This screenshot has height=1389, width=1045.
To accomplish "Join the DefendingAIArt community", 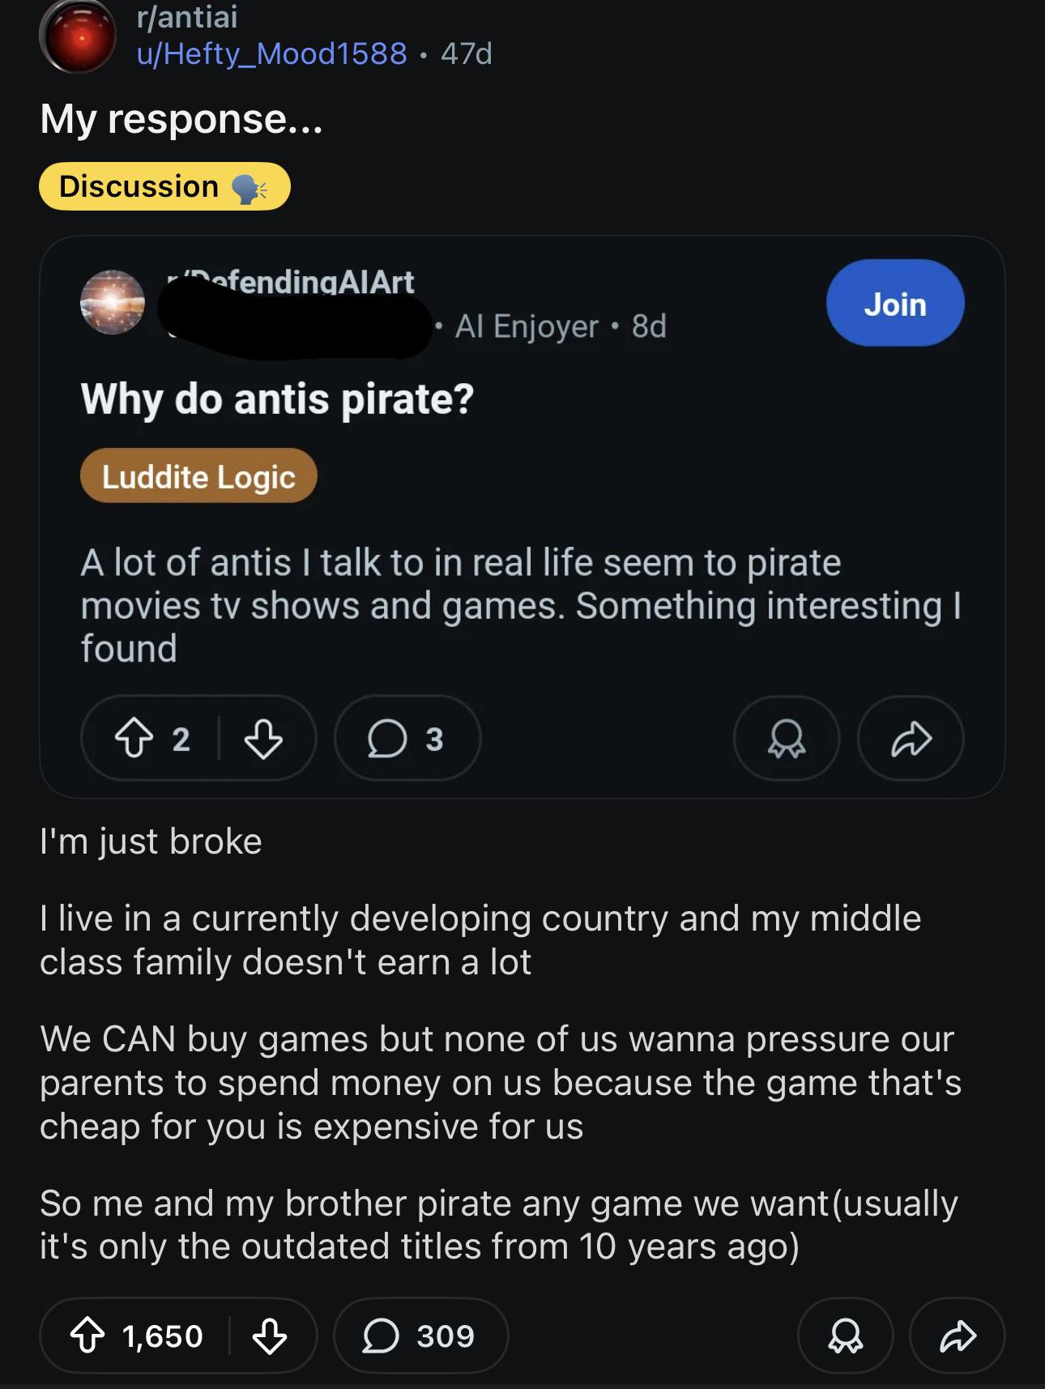I will coord(894,304).
